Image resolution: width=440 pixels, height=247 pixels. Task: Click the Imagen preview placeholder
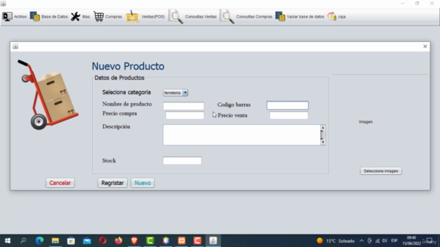click(366, 122)
